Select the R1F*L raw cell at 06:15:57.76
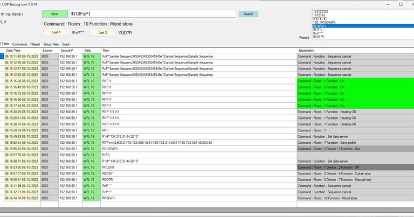Image resolution: width=414 pixels, height=217 pixels. (199, 155)
